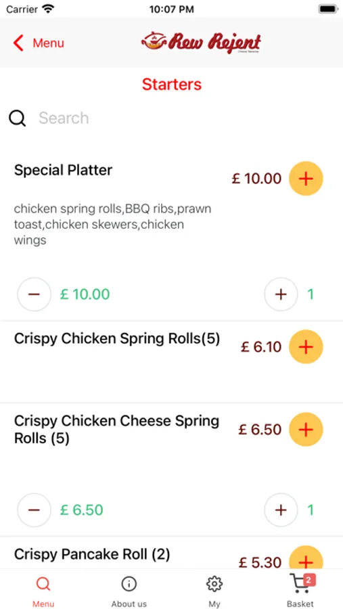Increase Special Platter quantity with small plus
The image size is (343, 609).
(281, 294)
